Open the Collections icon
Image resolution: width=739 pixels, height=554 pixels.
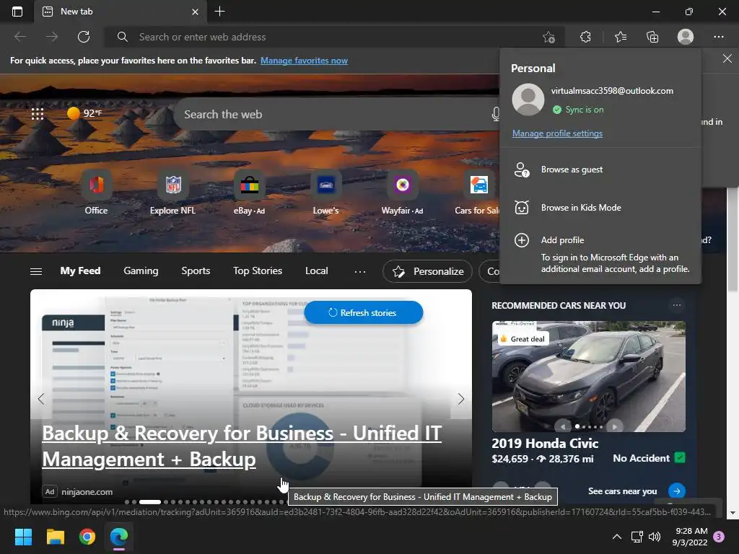(x=652, y=37)
